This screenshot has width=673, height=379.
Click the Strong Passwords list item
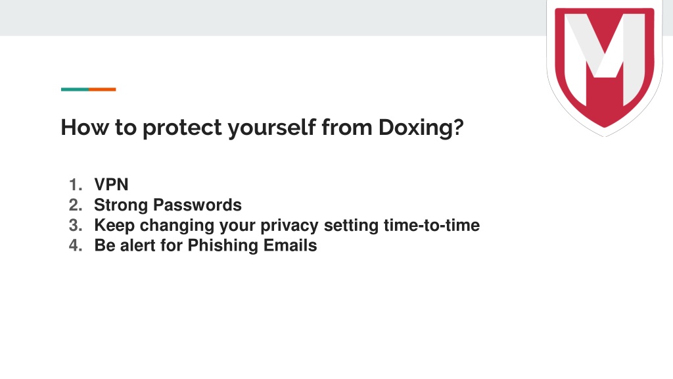click(168, 205)
